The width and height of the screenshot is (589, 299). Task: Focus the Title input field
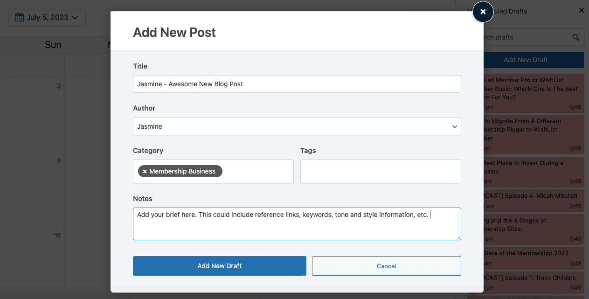pyautogui.click(x=297, y=84)
